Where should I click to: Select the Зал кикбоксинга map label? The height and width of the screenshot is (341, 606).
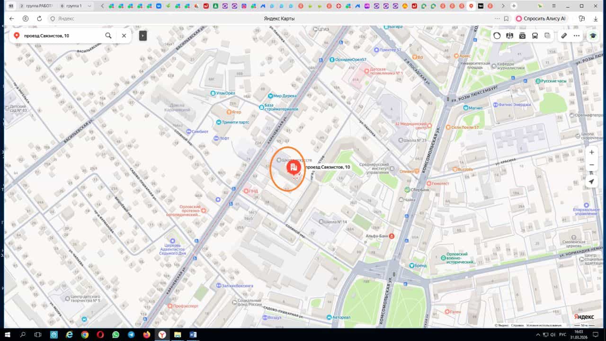(x=234, y=286)
